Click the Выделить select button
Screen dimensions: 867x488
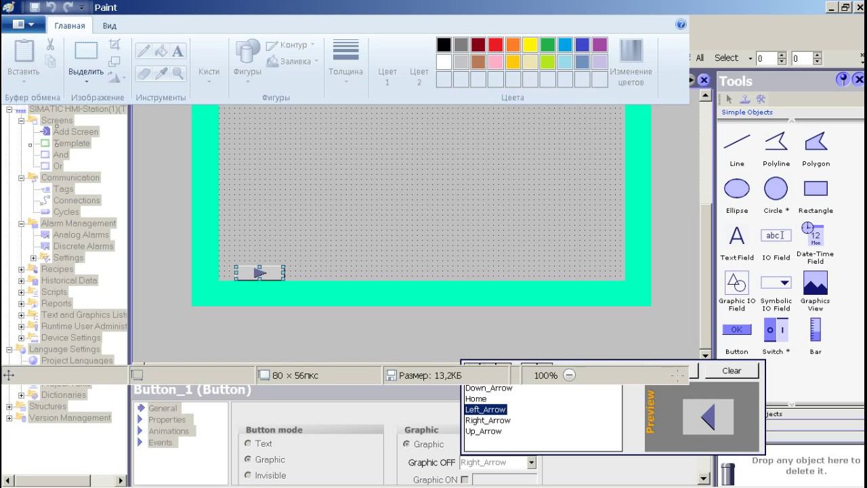click(x=86, y=61)
